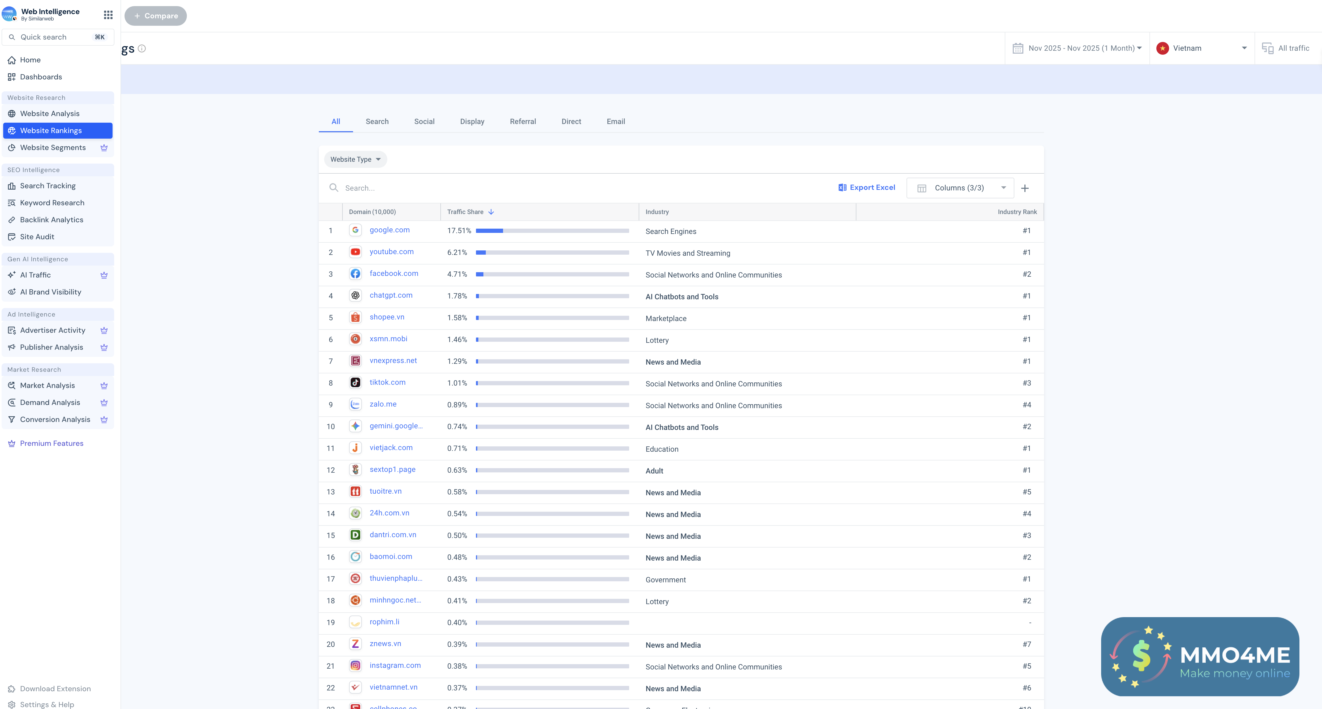Screen dimensions: 1322x709
Task: Switch to the Social tab
Action: 424,122
